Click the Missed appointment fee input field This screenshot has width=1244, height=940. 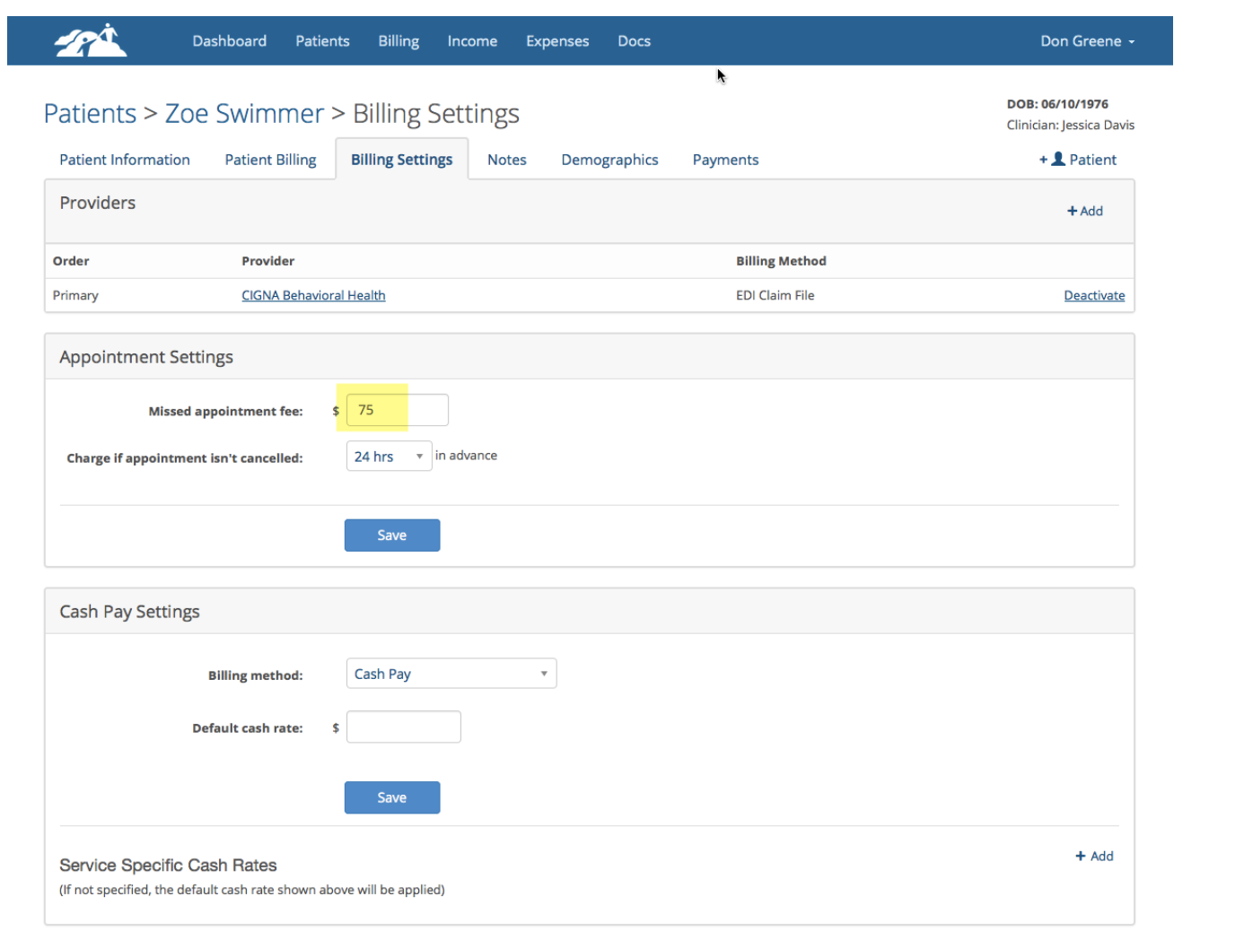[398, 409]
